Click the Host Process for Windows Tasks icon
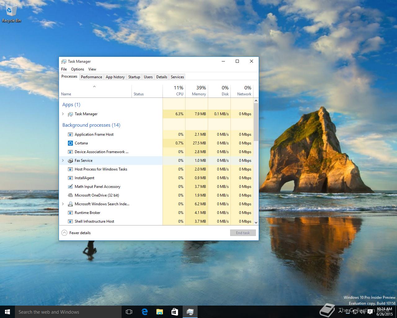Screen dimensions: 397x318 click(x=70, y=169)
